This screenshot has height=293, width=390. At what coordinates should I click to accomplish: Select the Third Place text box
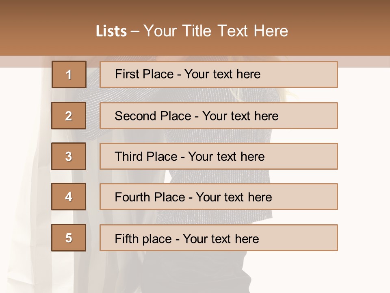pyautogui.click(x=219, y=156)
